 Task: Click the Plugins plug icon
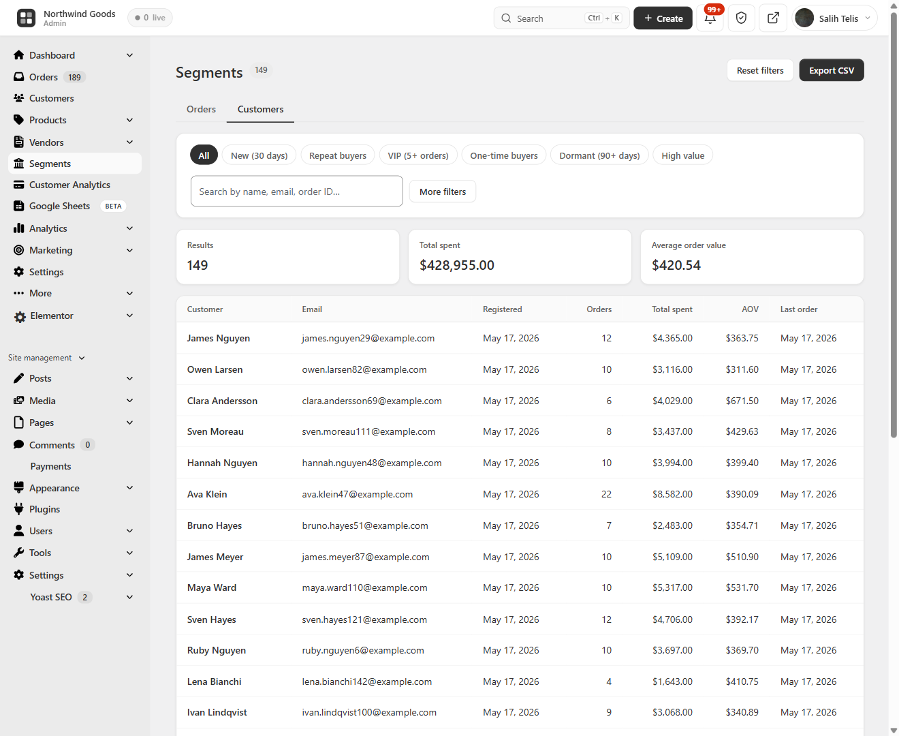coord(19,509)
